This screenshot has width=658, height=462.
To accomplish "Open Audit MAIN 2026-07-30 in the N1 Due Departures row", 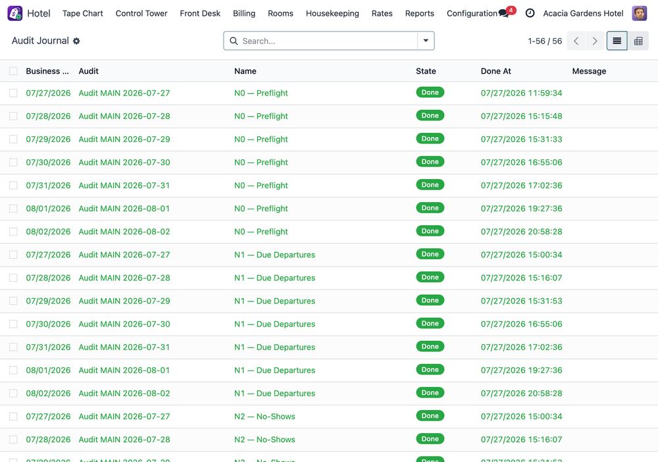I will 124,324.
